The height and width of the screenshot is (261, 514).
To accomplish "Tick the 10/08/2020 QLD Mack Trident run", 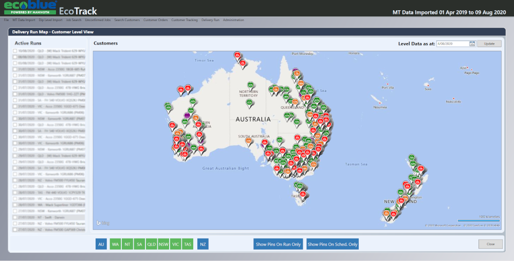I will tap(15, 51).
